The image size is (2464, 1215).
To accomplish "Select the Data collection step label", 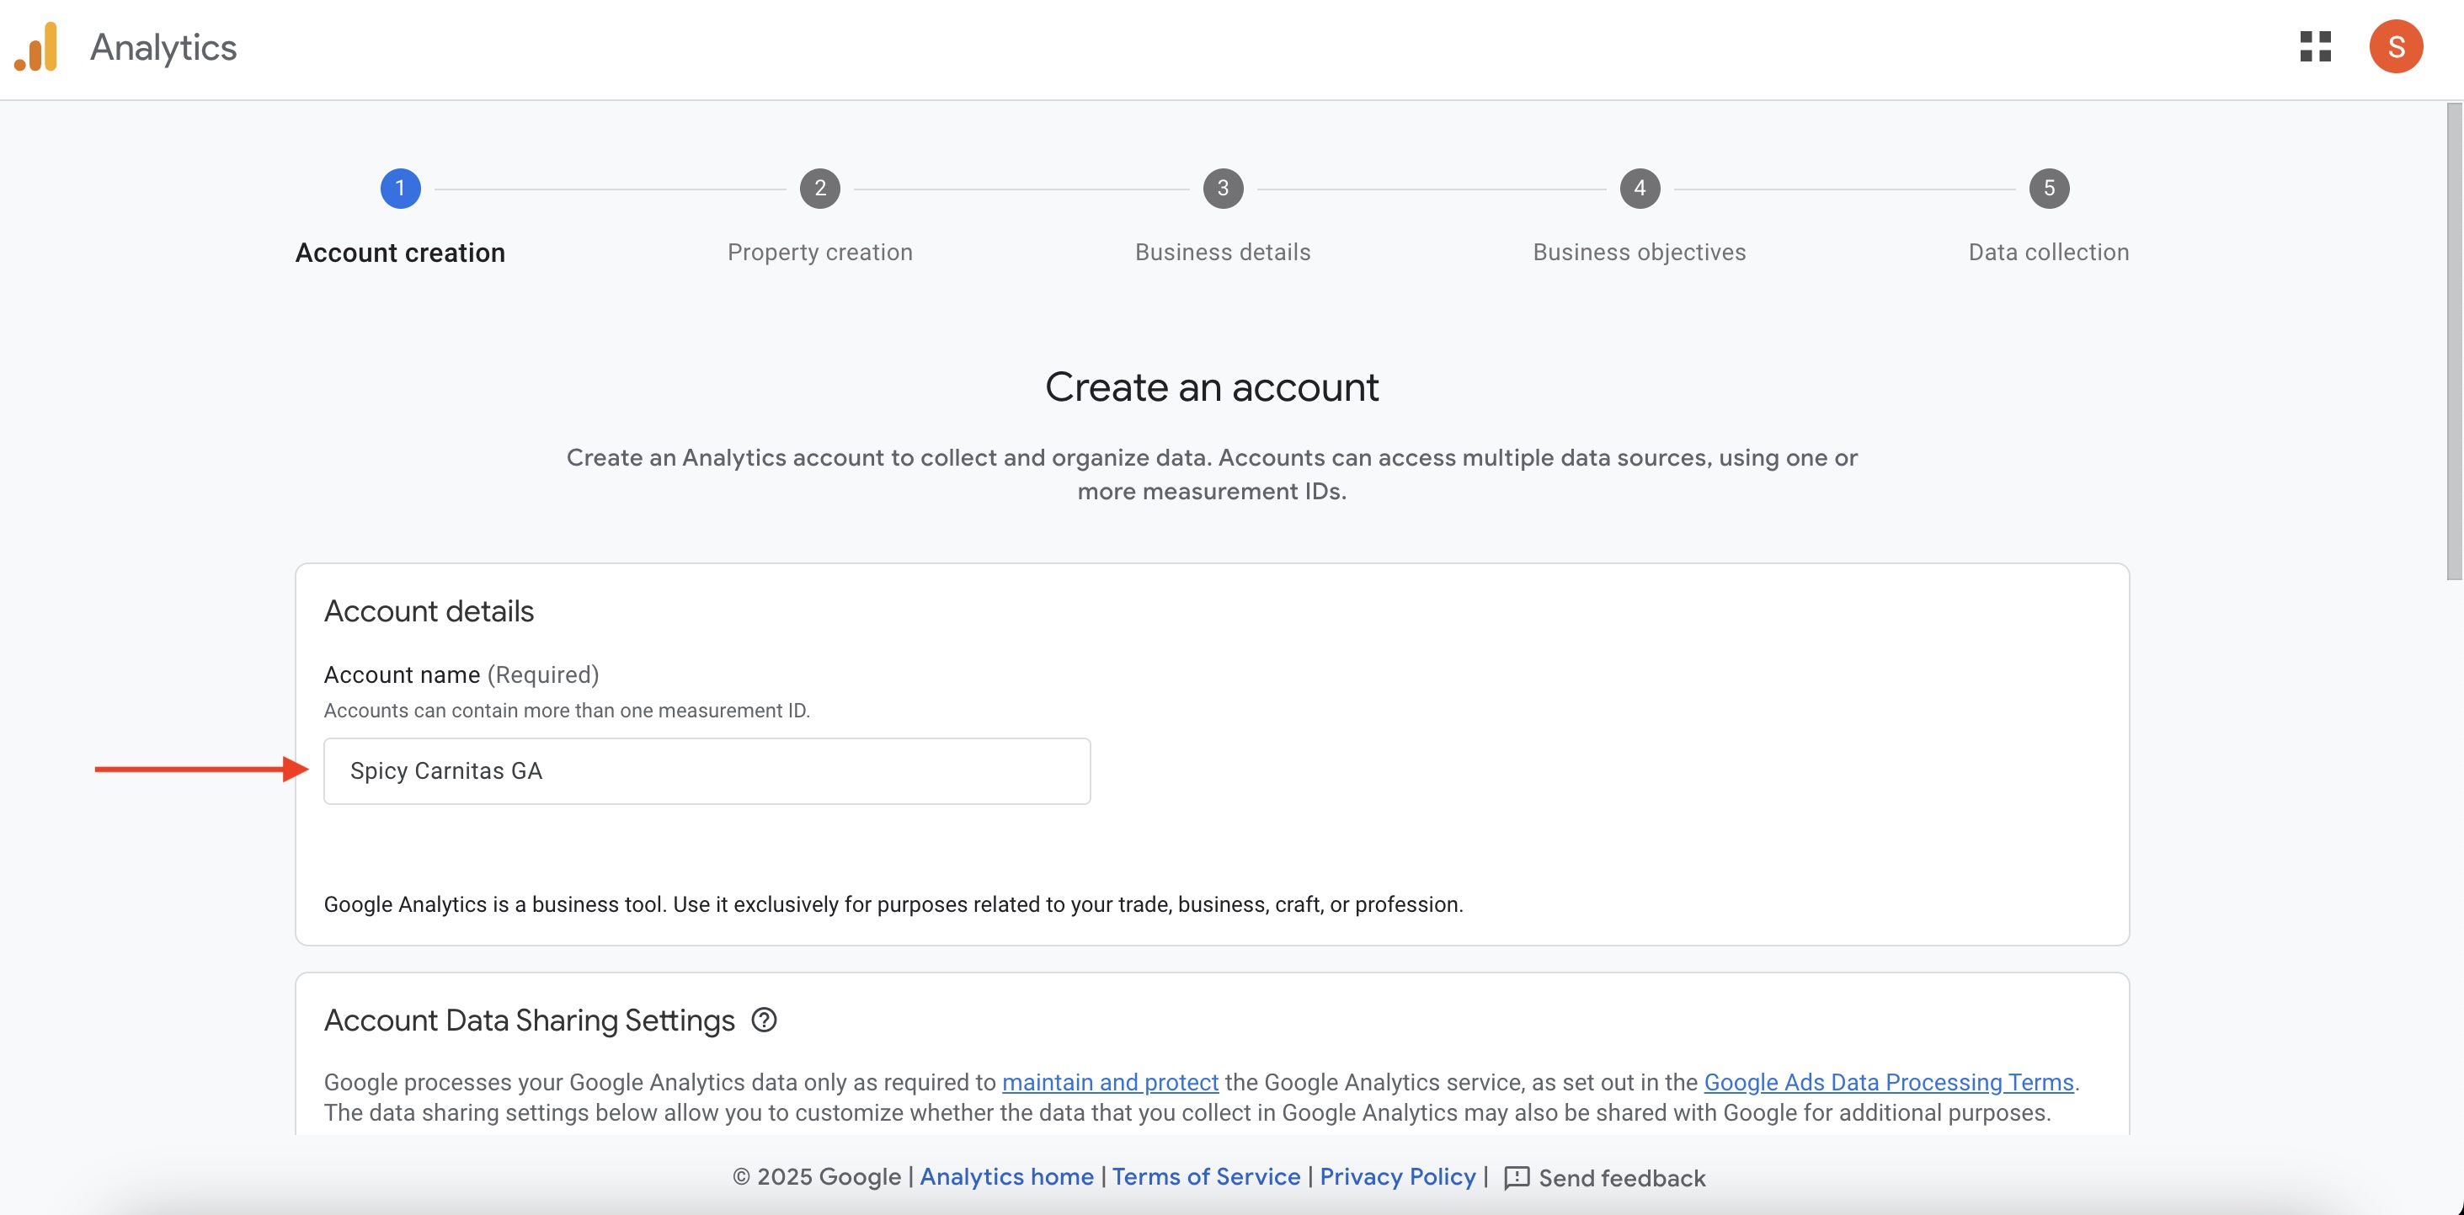I will pyautogui.click(x=2049, y=253).
